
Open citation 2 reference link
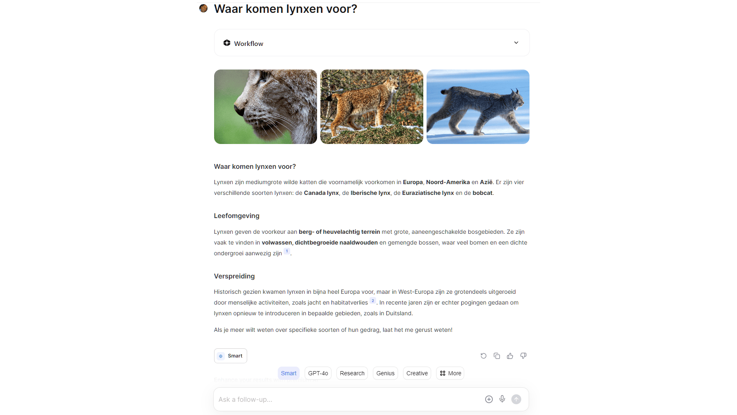(373, 301)
